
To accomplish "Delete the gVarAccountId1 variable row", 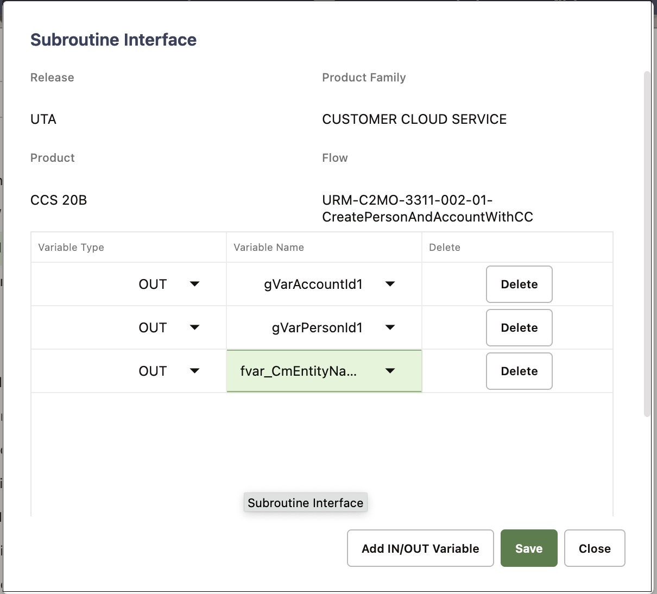I will [x=519, y=284].
